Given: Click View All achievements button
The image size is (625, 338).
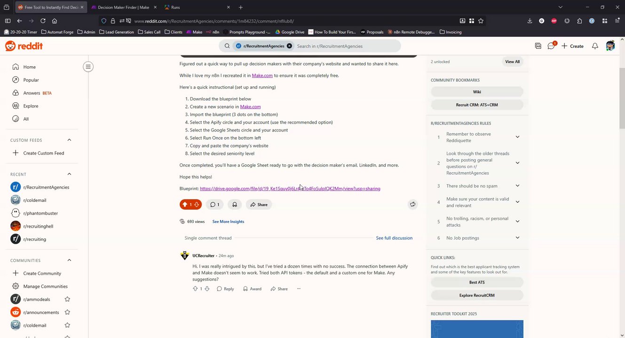Looking at the screenshot, I should pos(513,61).
